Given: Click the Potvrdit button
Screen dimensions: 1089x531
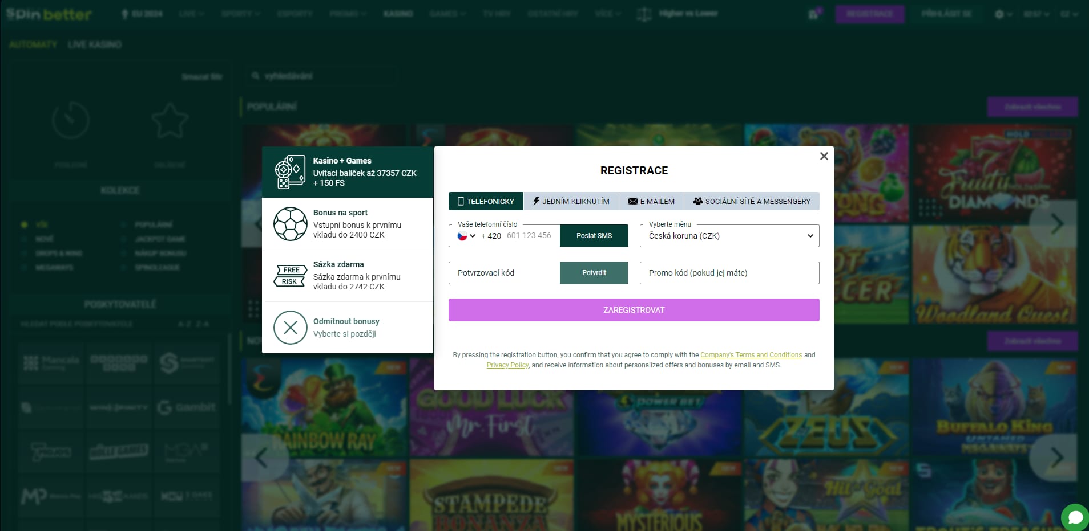Looking at the screenshot, I should 594,273.
